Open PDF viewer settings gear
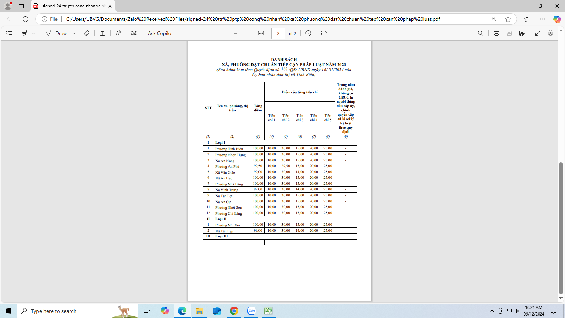 click(551, 33)
